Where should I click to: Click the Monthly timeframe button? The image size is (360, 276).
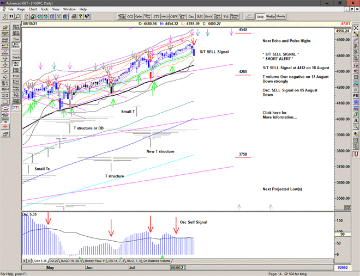[x=281, y=17]
